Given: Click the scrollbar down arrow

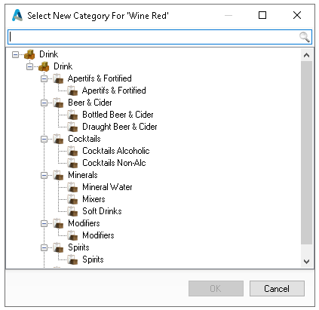Looking at the screenshot, I should 306,262.
